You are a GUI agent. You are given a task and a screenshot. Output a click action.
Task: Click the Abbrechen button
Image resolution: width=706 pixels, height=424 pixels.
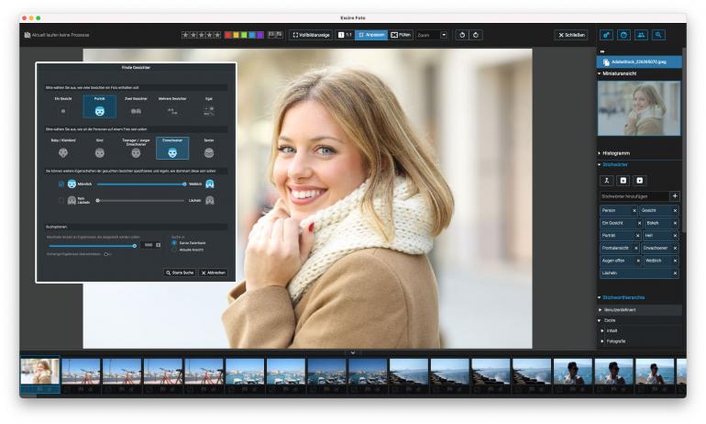coord(214,273)
